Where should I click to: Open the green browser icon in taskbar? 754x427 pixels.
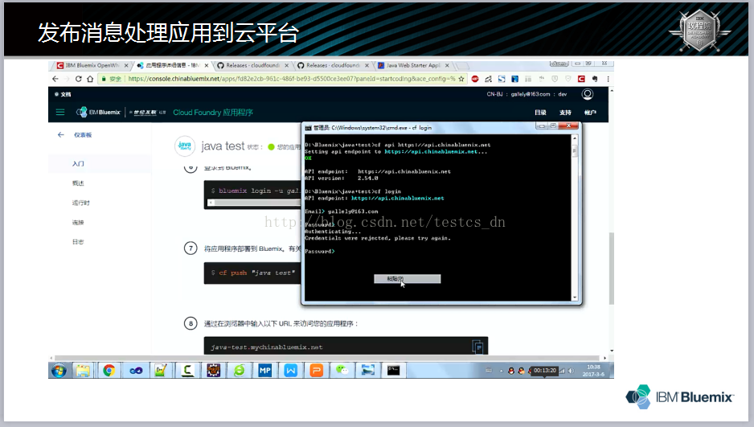[x=239, y=370]
